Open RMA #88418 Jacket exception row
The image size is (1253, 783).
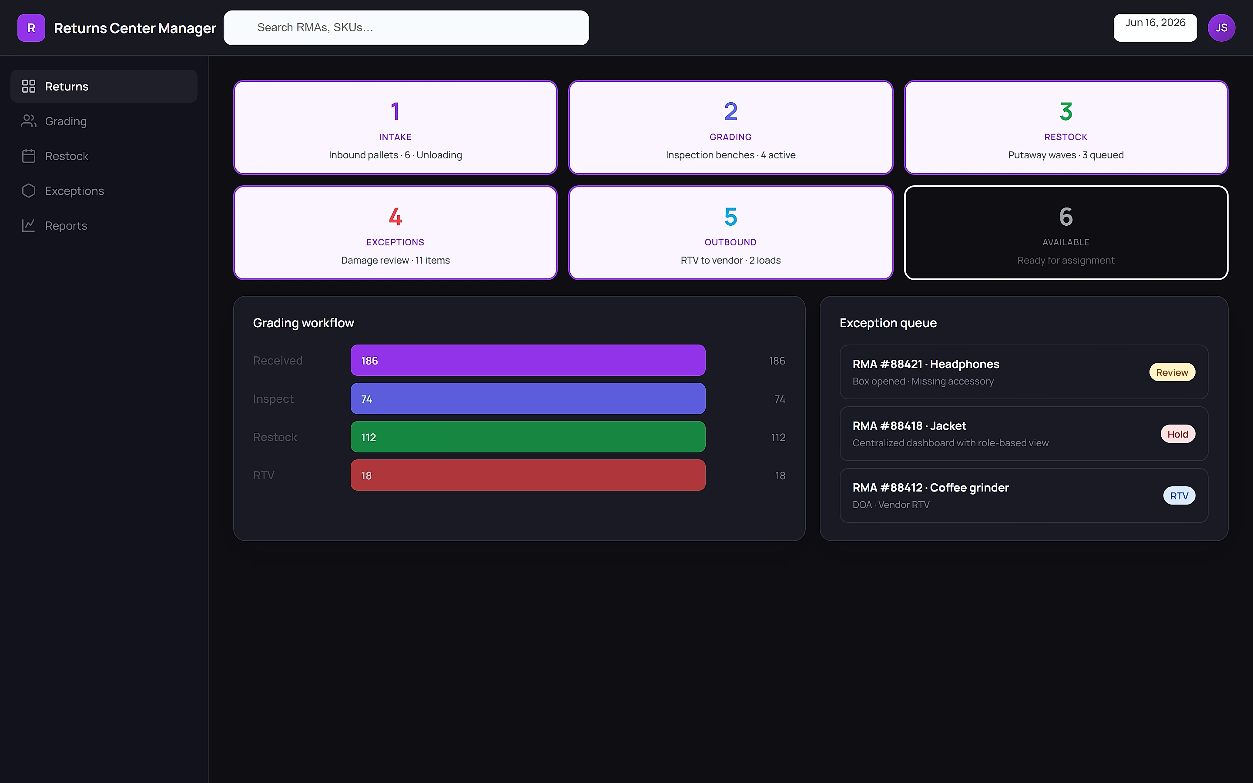[x=1023, y=434]
